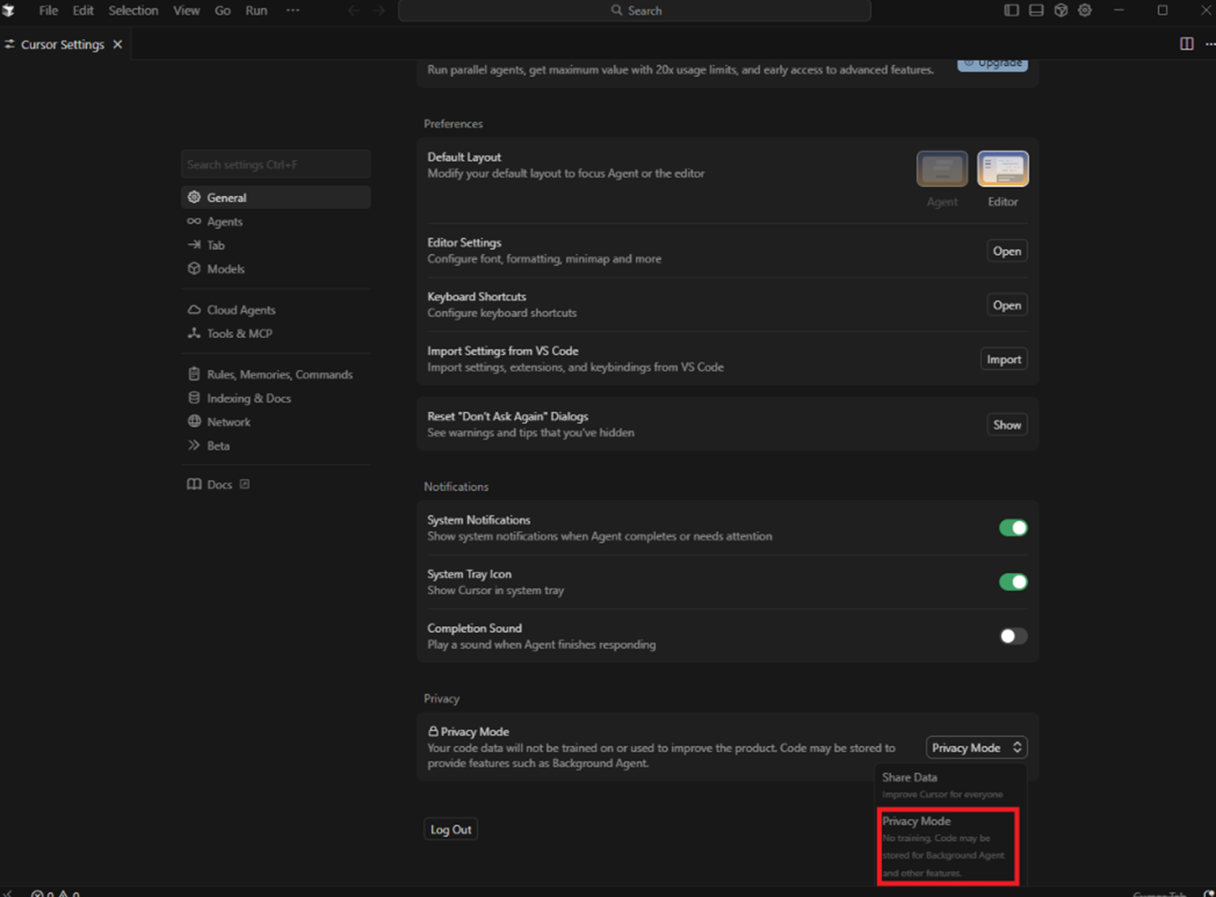Open the Tab settings section
This screenshot has height=897, width=1216.
pos(276,246)
